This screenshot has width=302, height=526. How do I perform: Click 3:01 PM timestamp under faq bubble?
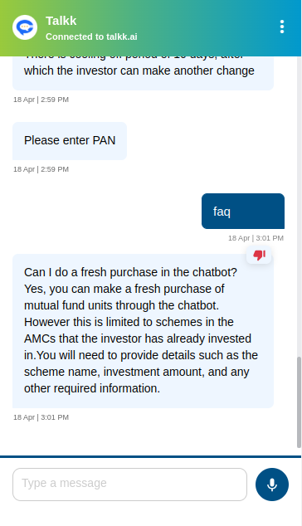pyautogui.click(x=256, y=238)
